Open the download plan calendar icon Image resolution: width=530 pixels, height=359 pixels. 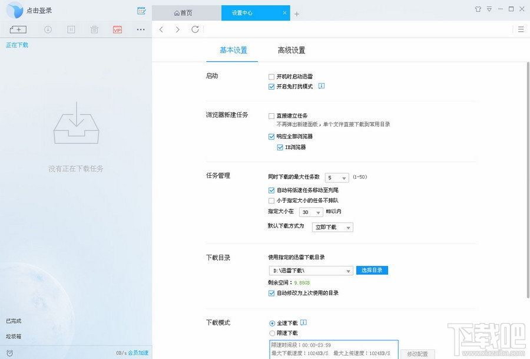coord(141,10)
